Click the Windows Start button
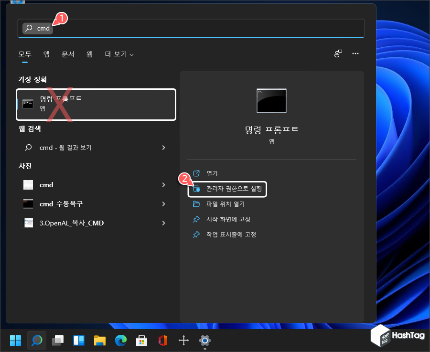 pyautogui.click(x=15, y=341)
